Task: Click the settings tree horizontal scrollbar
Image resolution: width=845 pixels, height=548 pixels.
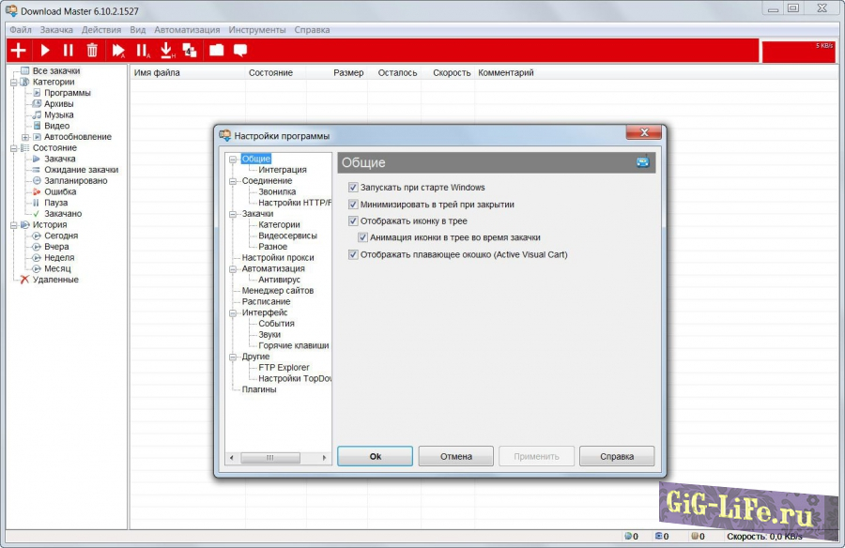Action: 278,458
